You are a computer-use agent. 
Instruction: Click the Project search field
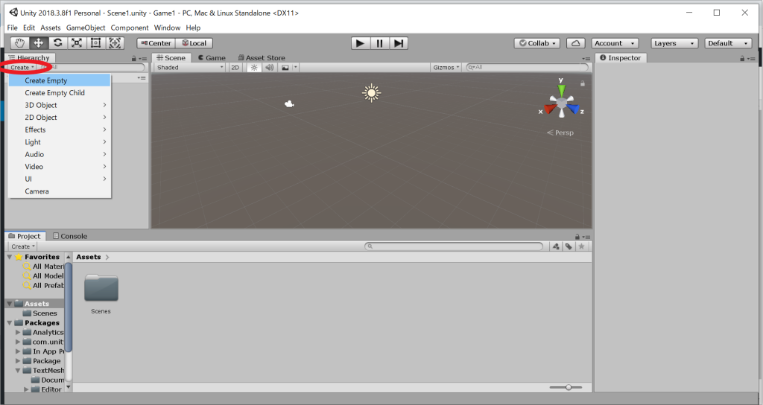454,246
